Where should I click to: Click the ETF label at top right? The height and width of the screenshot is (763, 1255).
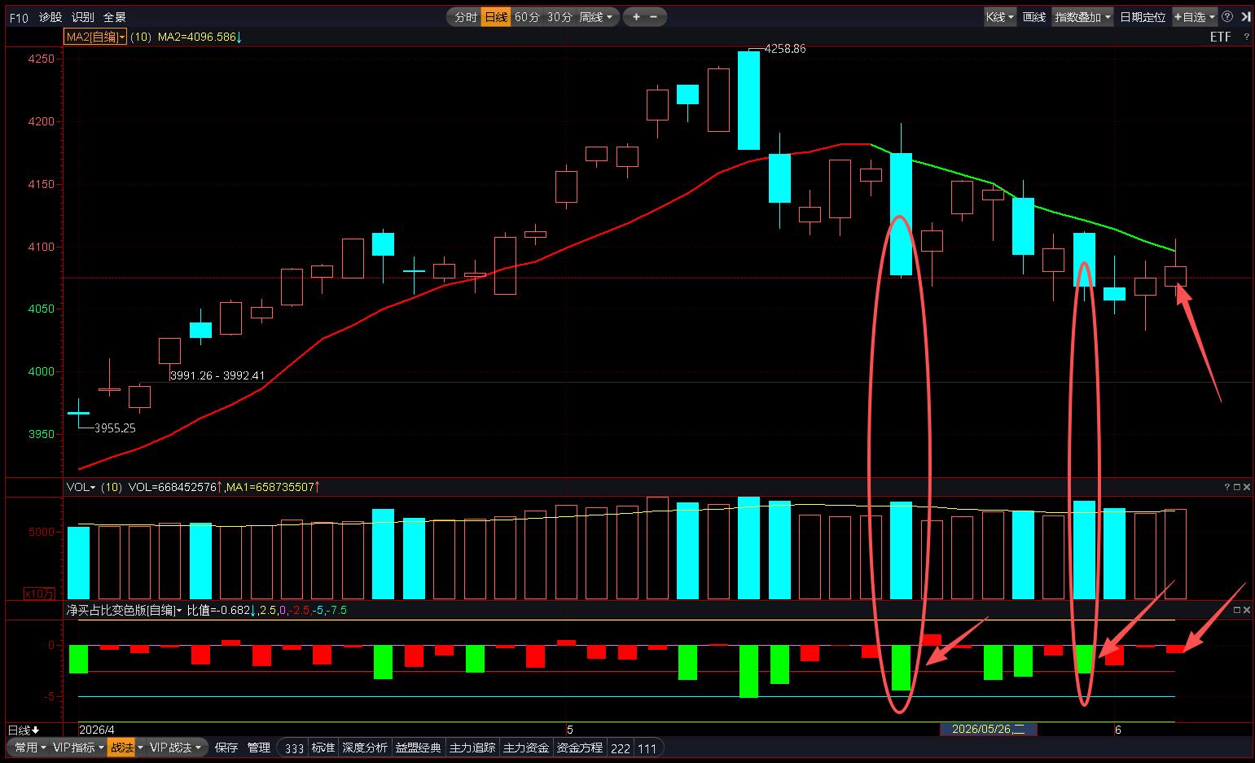[1220, 37]
